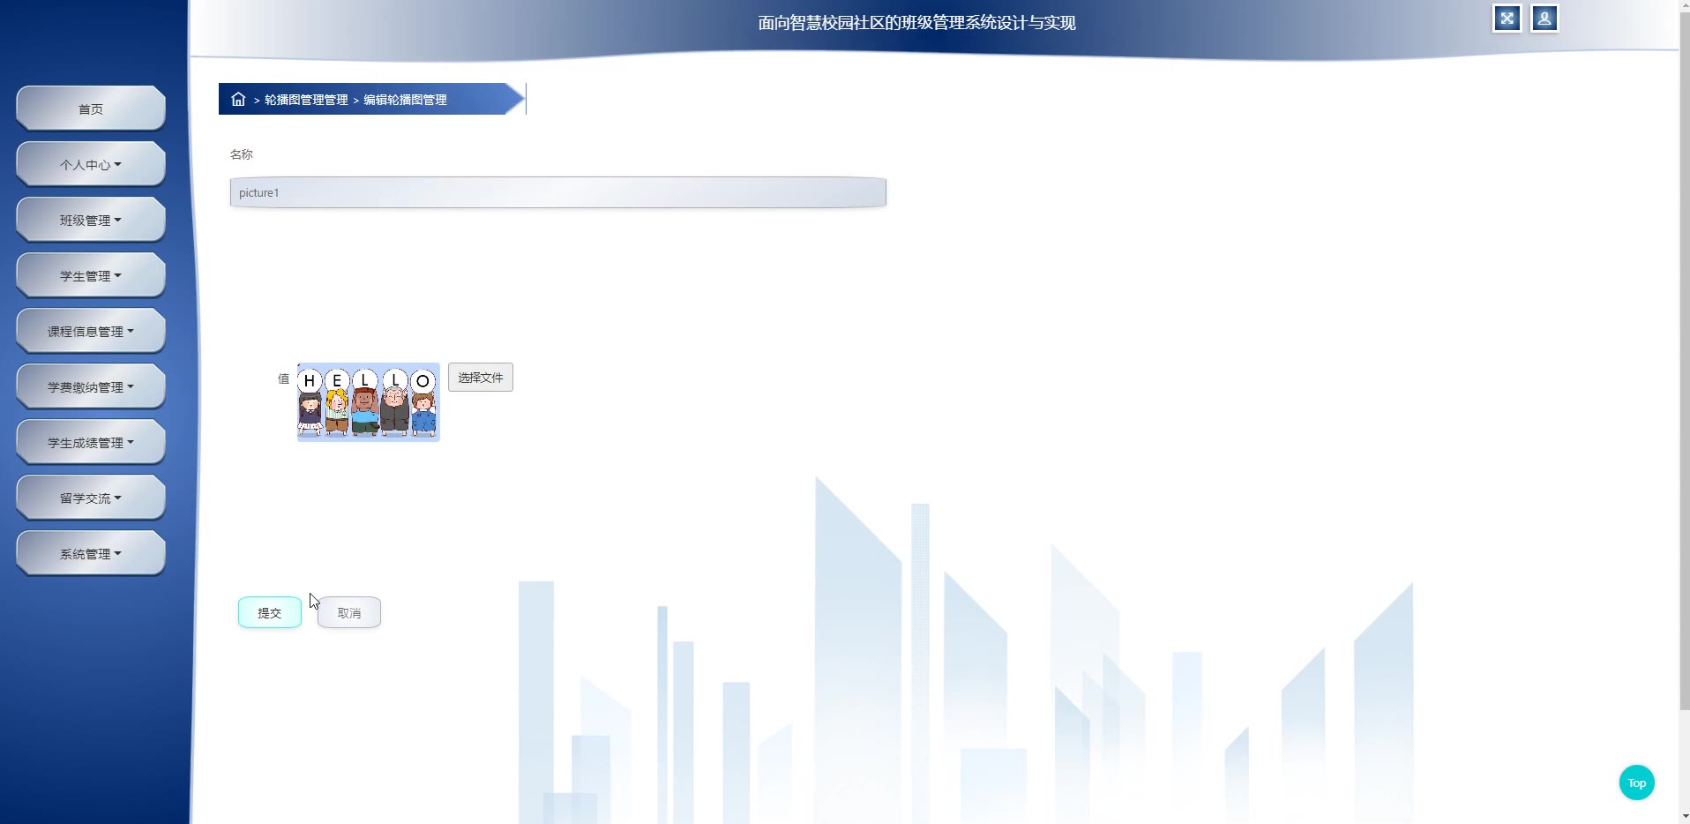Click the header title 面向智慧校园社区的班级管理系统设计与实现
Screen dimensions: 1690x824
tap(916, 23)
